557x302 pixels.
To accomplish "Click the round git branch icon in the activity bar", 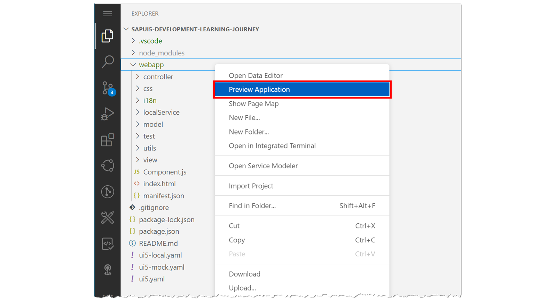I will click(x=108, y=192).
